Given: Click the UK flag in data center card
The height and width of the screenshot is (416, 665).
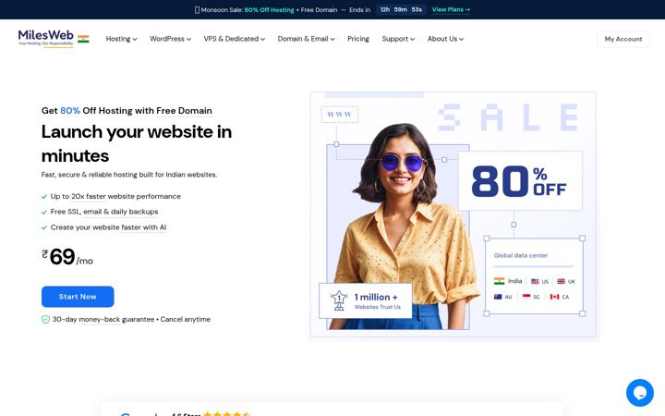Looking at the screenshot, I should pos(561,281).
